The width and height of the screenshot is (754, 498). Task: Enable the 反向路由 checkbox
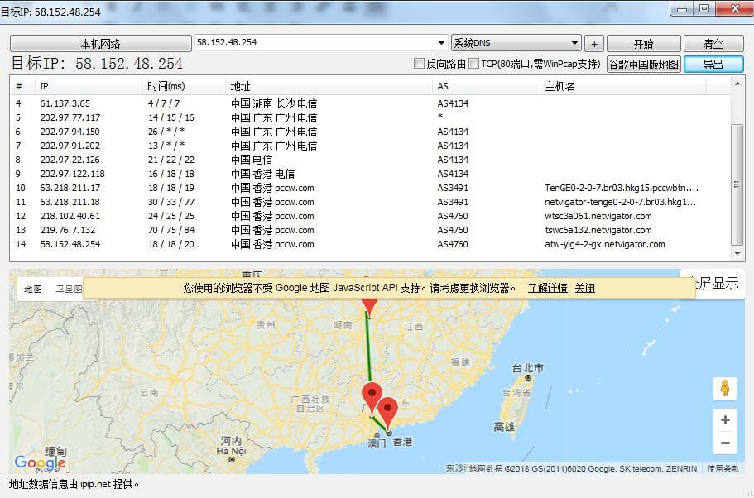[x=419, y=64]
